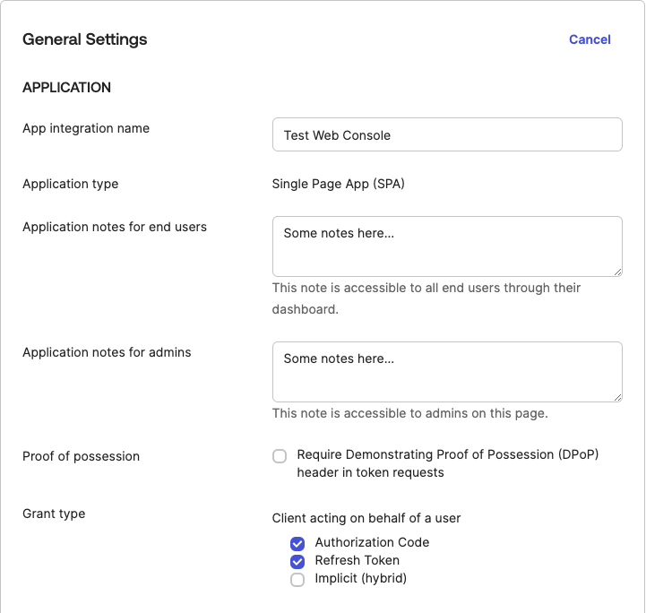
Task: Click "Client acting on behalf of a user" text
Action: (366, 518)
